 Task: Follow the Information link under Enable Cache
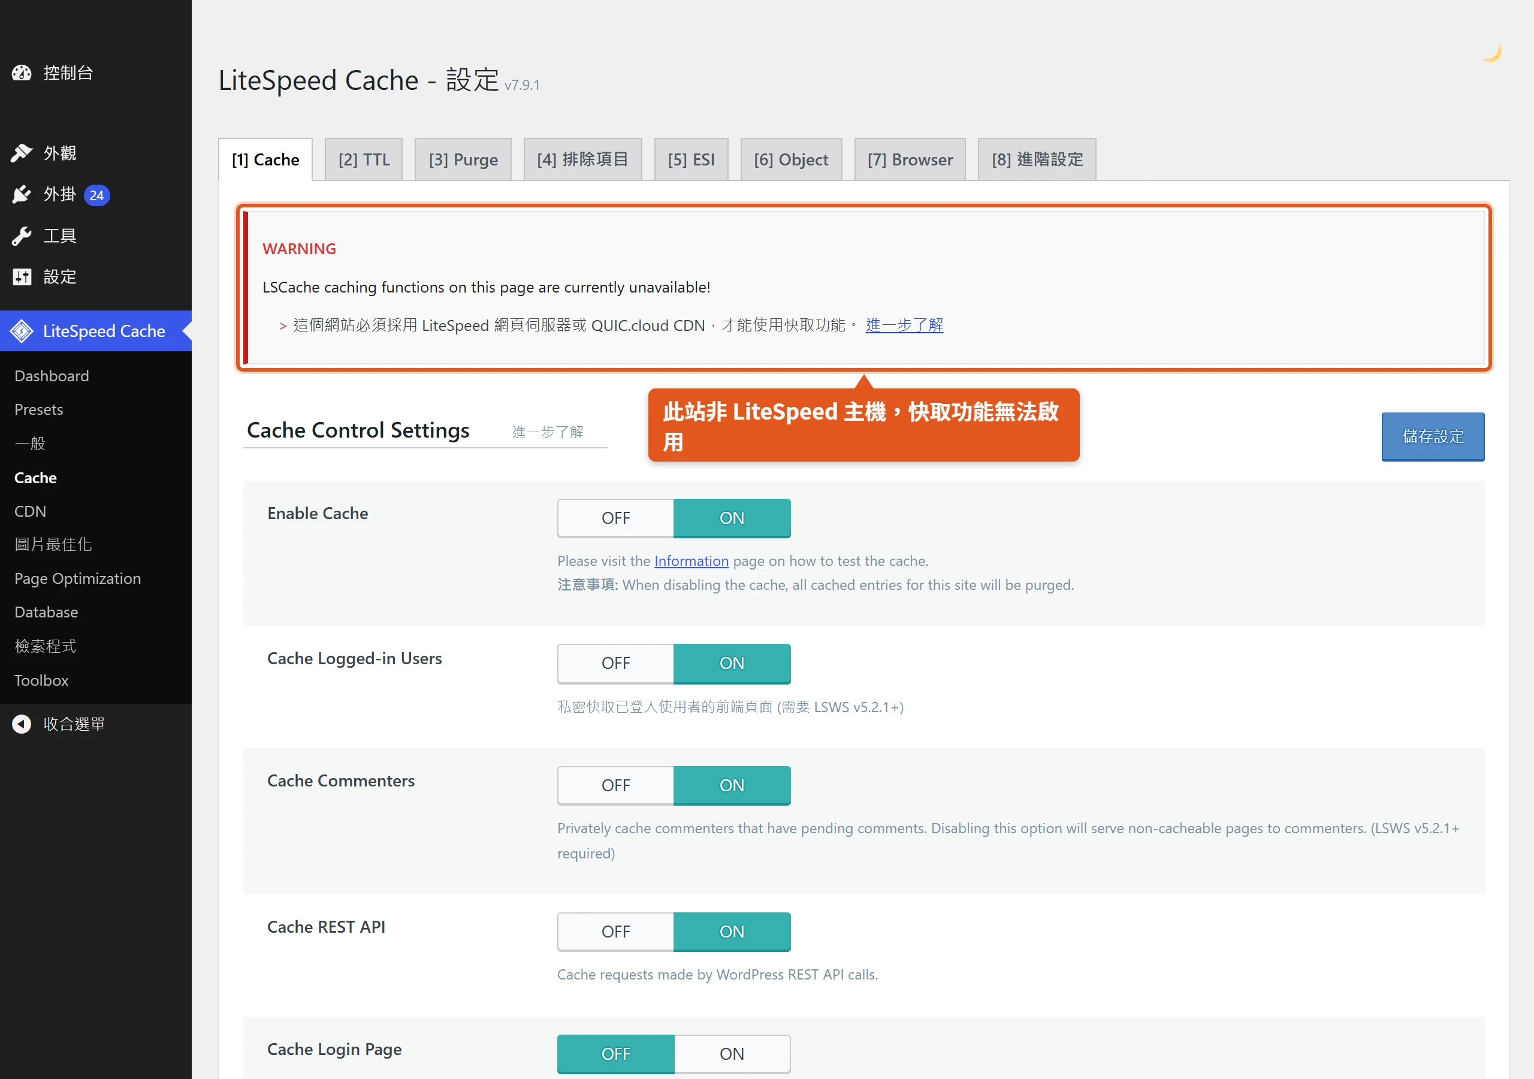click(x=691, y=561)
